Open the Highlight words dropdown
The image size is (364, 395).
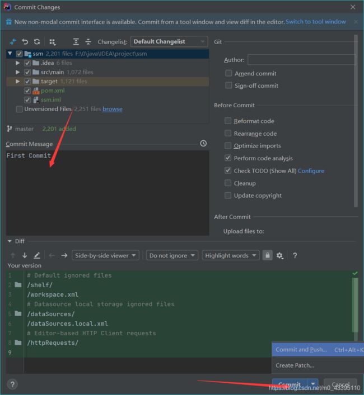pos(231,255)
